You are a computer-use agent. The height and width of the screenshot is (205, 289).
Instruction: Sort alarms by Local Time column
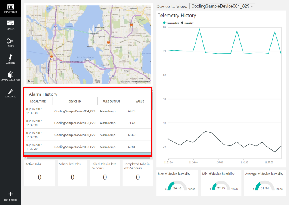coord(38,101)
